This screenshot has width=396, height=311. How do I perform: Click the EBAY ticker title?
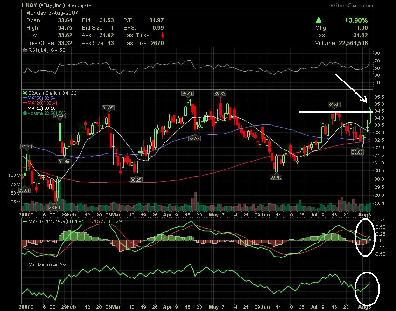point(29,5)
